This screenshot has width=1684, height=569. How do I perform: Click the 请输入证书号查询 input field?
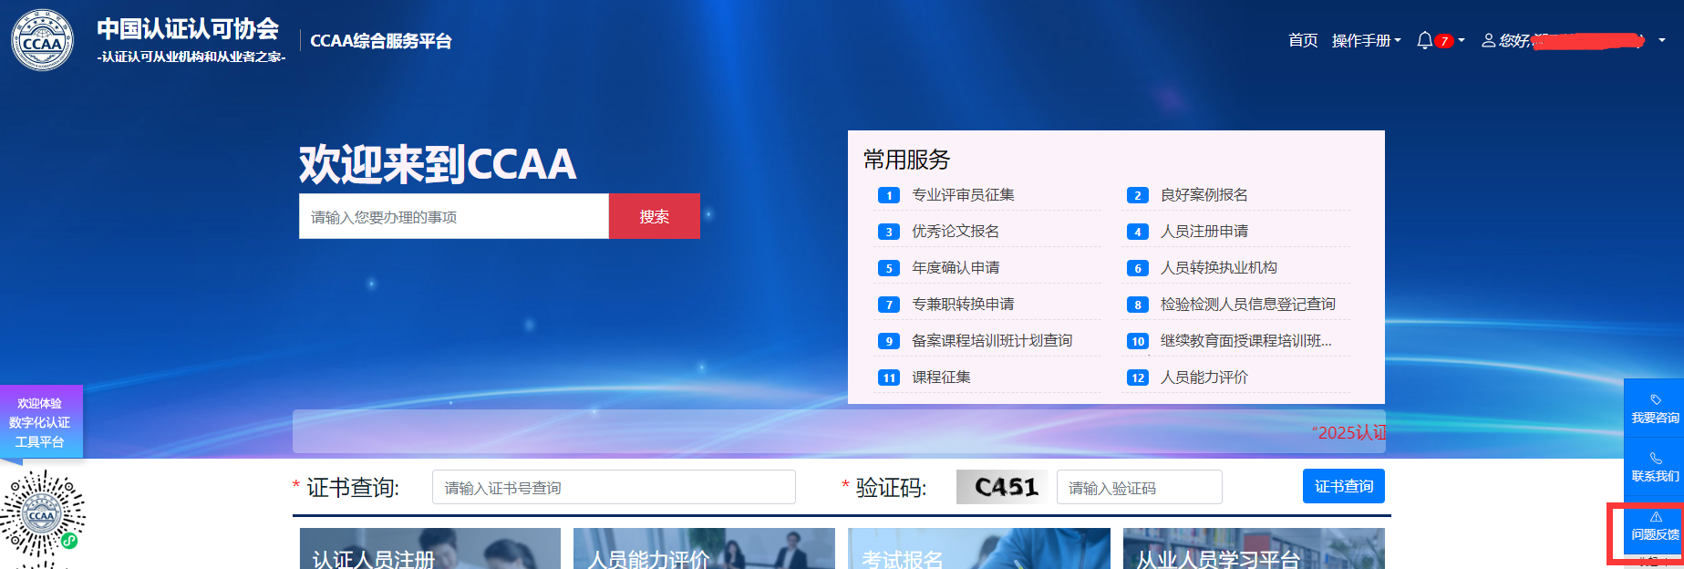[x=614, y=487]
